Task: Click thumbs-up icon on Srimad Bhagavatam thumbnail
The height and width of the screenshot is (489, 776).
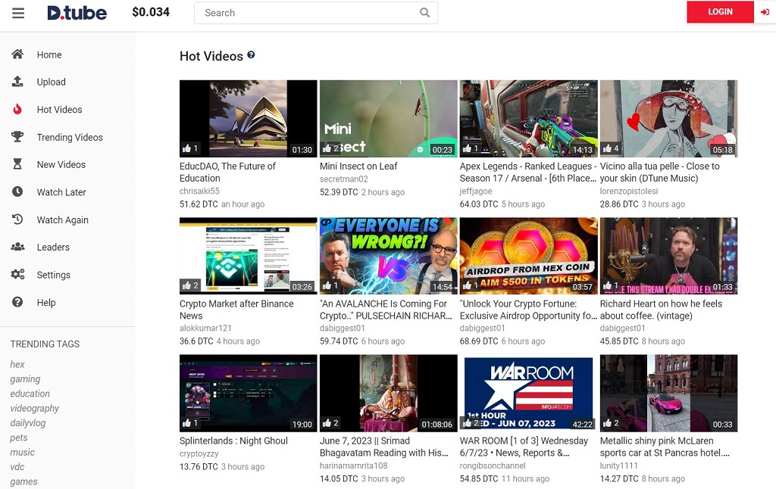Action: tap(327, 422)
